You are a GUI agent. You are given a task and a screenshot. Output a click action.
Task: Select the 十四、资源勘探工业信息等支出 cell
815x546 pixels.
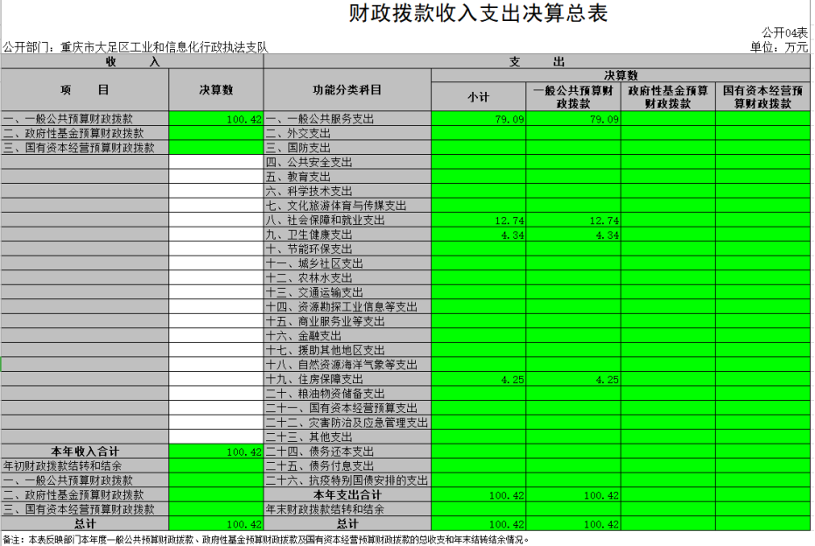click(x=348, y=307)
